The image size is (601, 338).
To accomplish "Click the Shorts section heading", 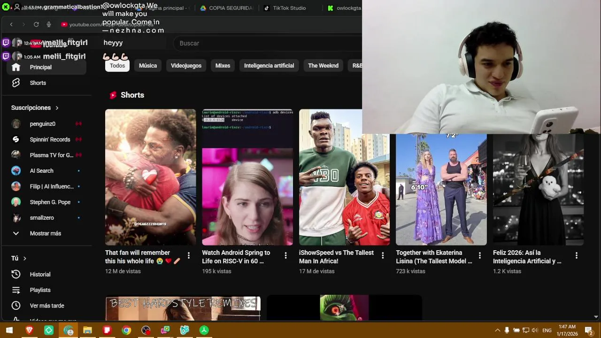I will [x=132, y=95].
